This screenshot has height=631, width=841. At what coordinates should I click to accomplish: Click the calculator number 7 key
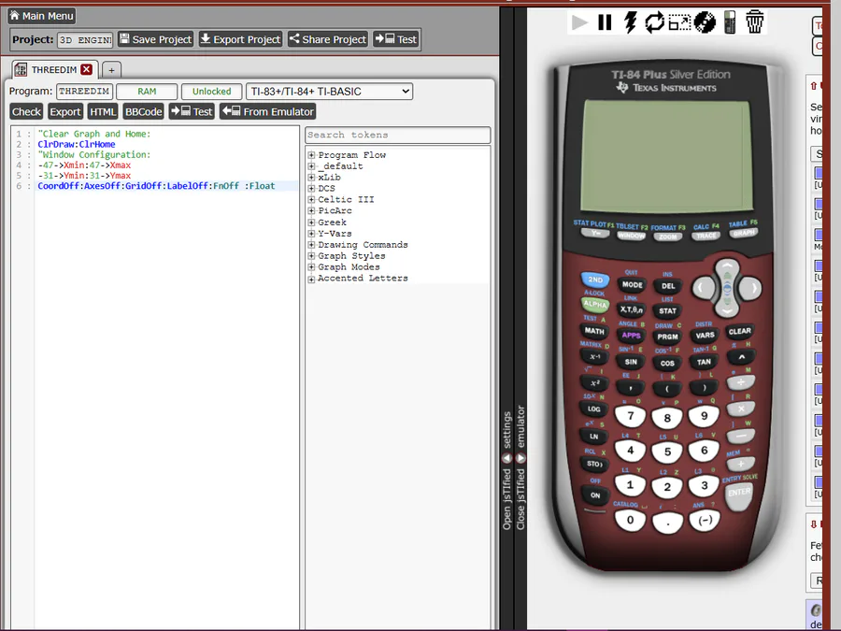[630, 416]
